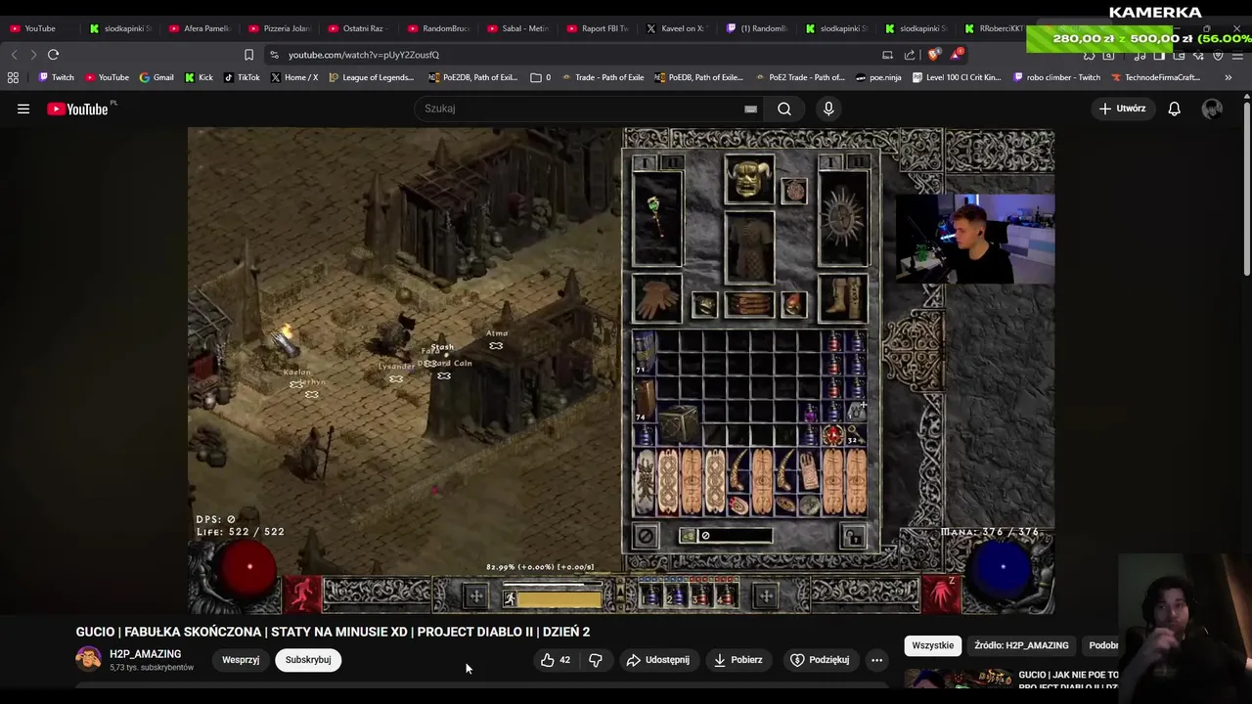Open the poe.ninja bookmark

878,77
